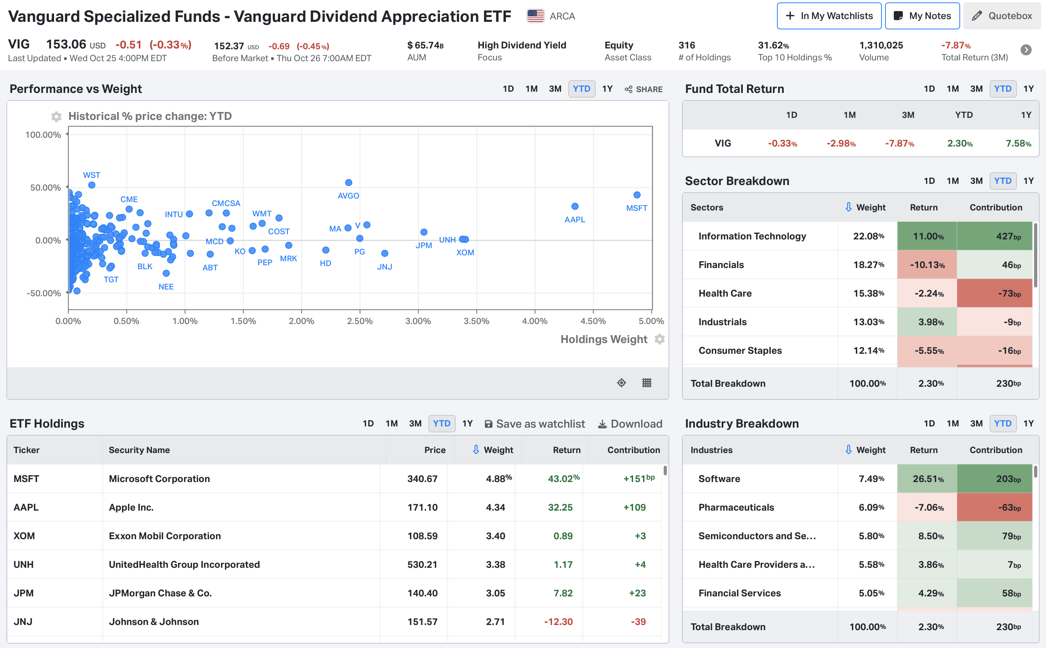Click the ETF Holdings table scrollbar
1046x648 pixels.
click(665, 470)
